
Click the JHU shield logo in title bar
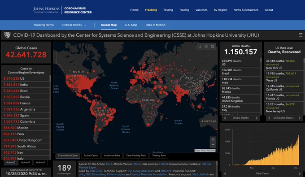pos(7,35)
